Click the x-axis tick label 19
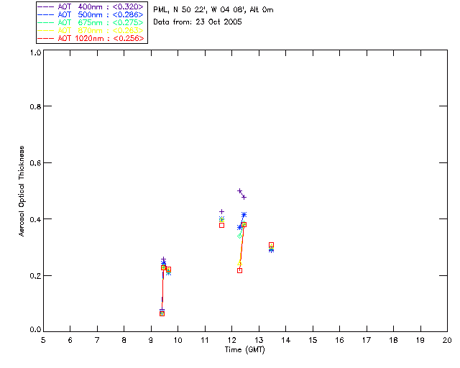The width and height of the screenshot is (460, 368). [420, 341]
